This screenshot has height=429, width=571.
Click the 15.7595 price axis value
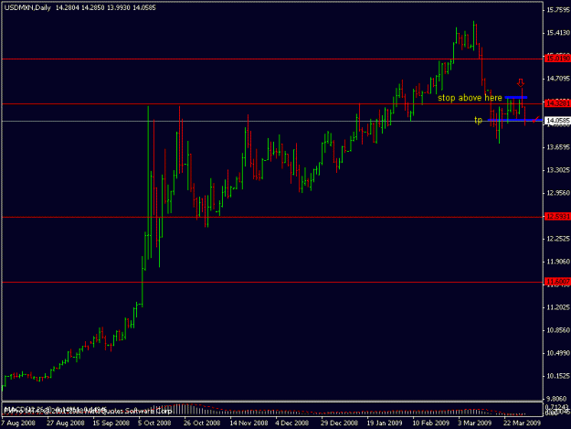click(558, 10)
